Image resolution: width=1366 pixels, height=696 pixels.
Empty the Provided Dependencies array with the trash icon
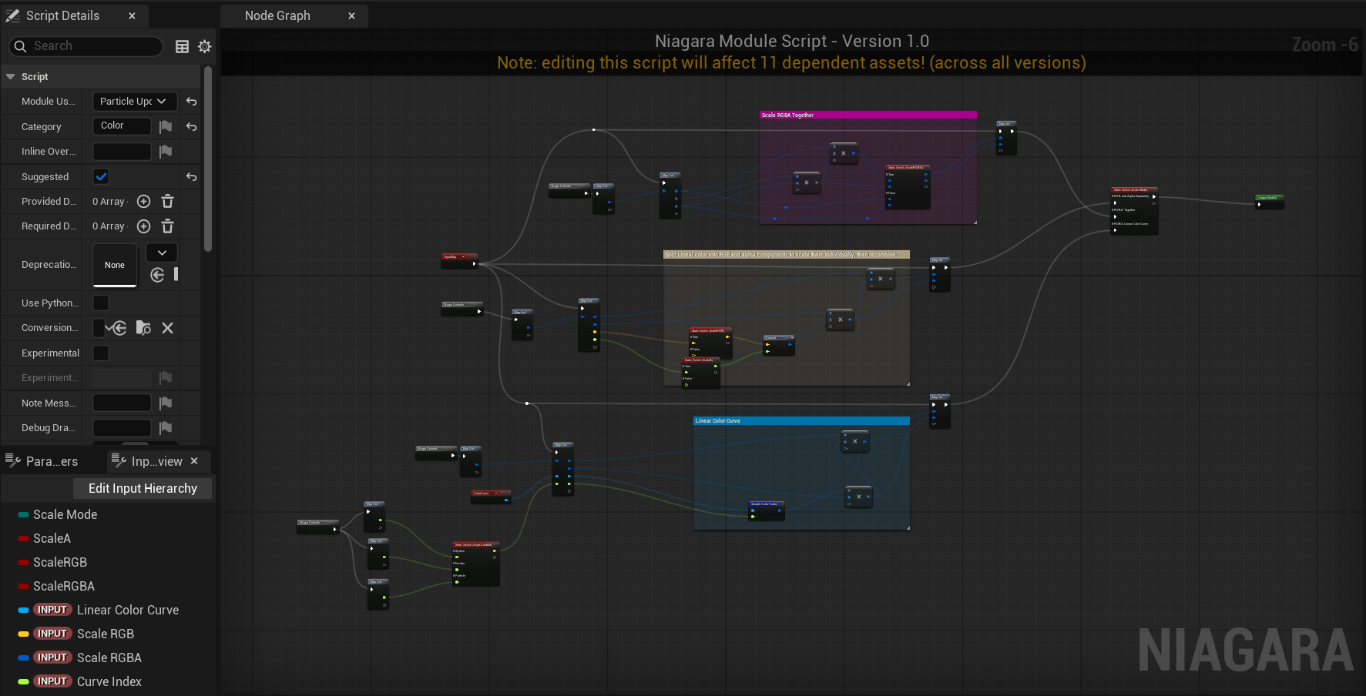(x=167, y=202)
